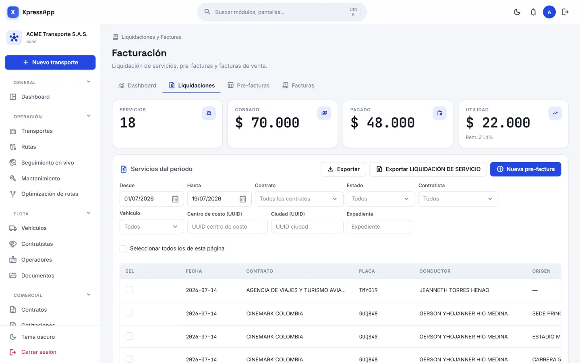The width and height of the screenshot is (580, 363).
Task: Open the Contratista dropdown filter
Action: [x=458, y=199]
